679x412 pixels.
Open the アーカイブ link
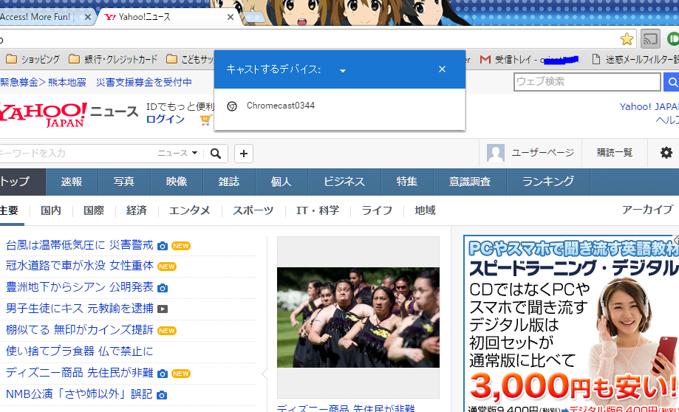(647, 210)
